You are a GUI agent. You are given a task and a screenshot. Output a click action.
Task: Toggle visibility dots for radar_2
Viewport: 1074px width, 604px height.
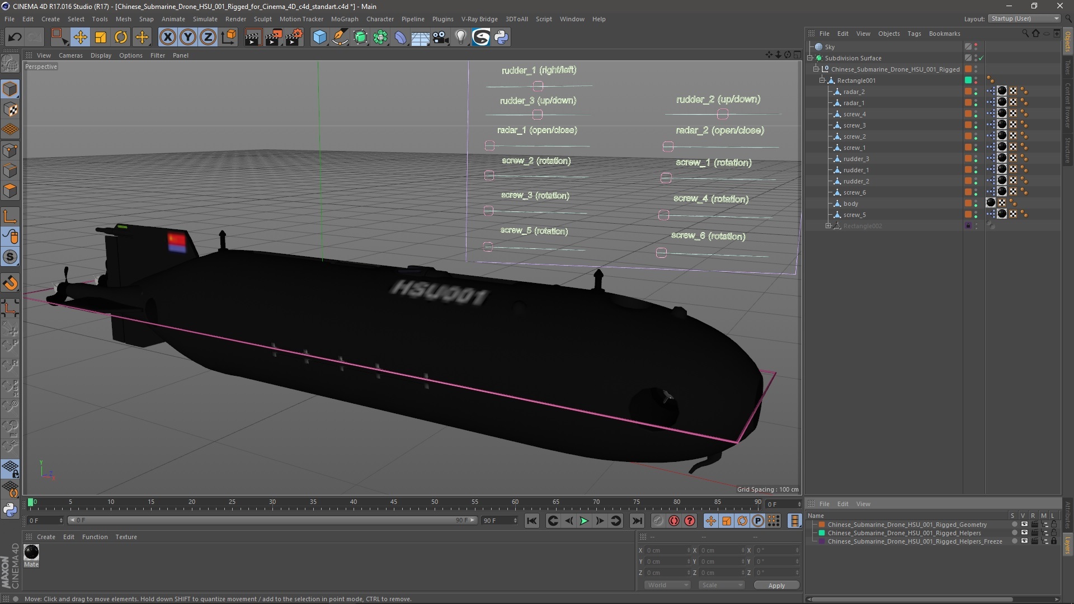coord(976,92)
